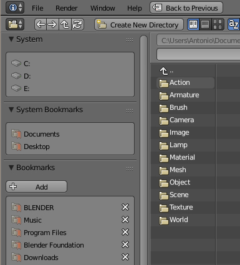240x265 pixels.
Task: Collapse the Bookmarks panel
Action: point(11,168)
